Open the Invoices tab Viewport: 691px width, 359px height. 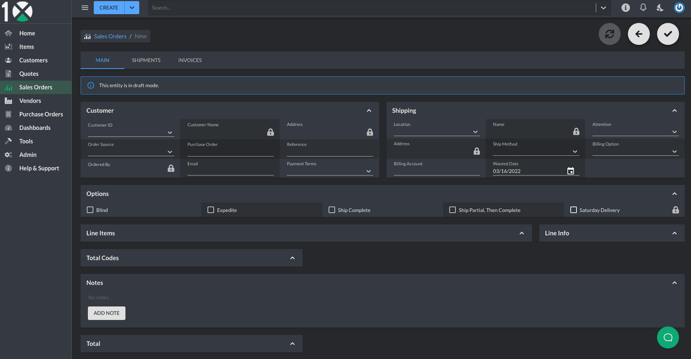click(x=190, y=60)
